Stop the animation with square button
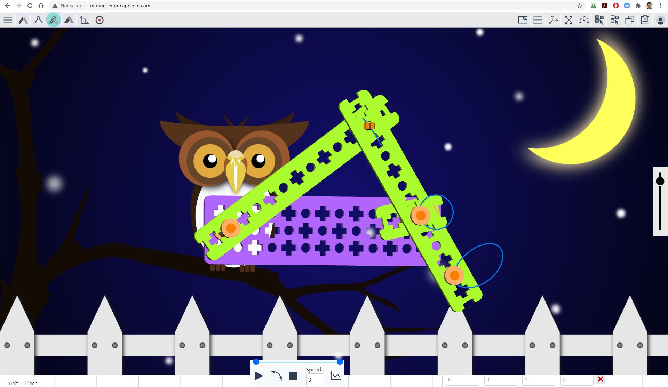668x387 pixels. point(293,376)
